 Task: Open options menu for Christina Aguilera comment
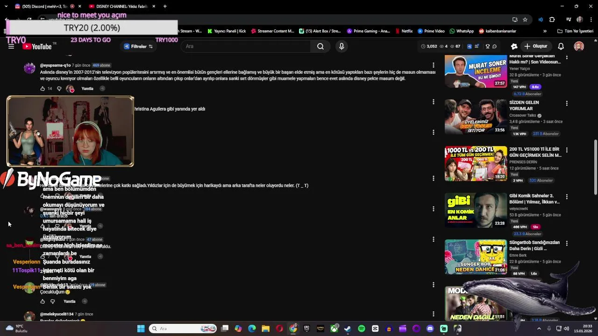click(x=434, y=102)
